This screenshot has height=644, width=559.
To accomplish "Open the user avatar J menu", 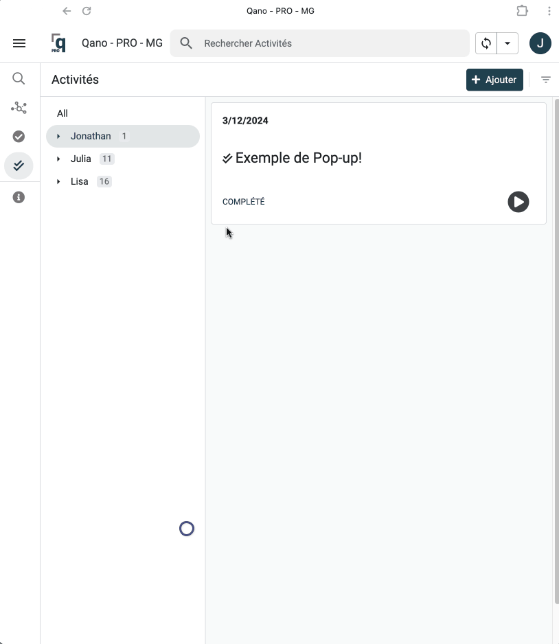I will pyautogui.click(x=540, y=43).
